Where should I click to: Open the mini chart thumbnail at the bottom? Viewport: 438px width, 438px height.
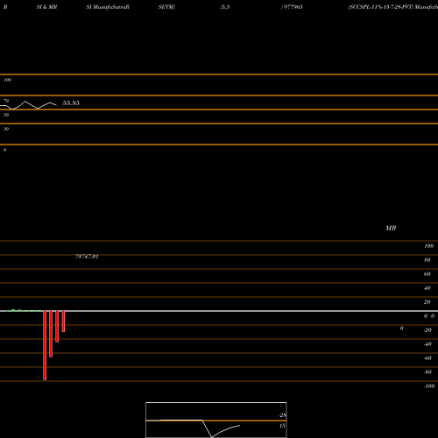point(216,420)
